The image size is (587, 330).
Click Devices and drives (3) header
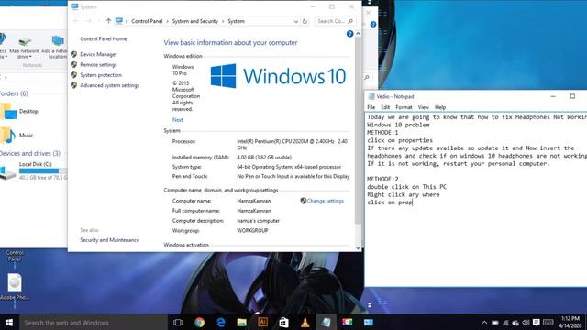pyautogui.click(x=30, y=153)
